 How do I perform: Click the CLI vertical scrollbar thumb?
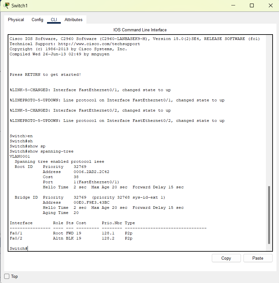269,215
